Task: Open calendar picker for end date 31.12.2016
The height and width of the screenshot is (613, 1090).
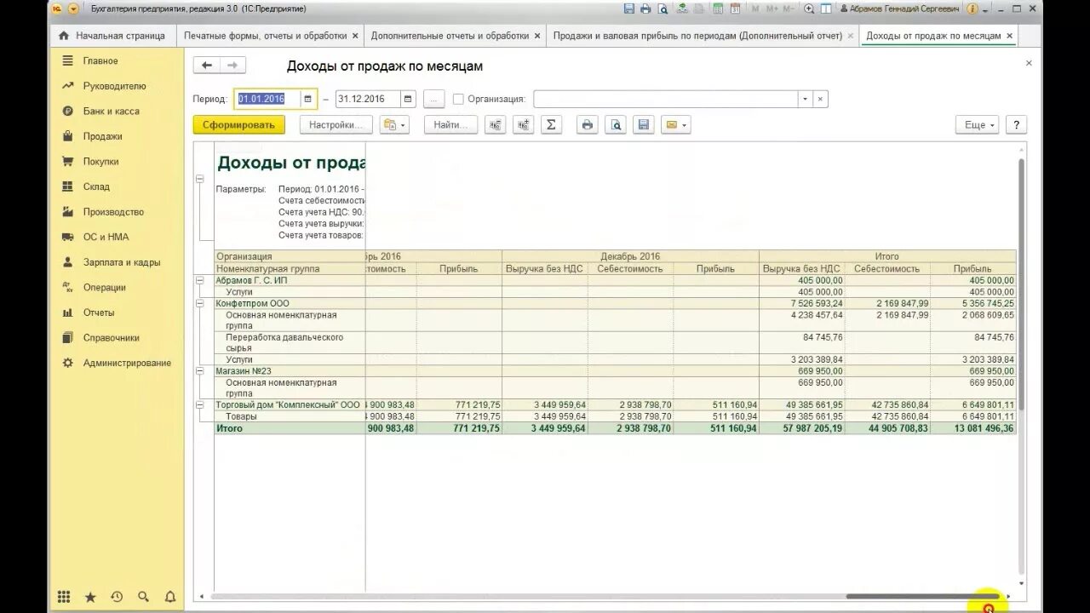Action: 408,99
